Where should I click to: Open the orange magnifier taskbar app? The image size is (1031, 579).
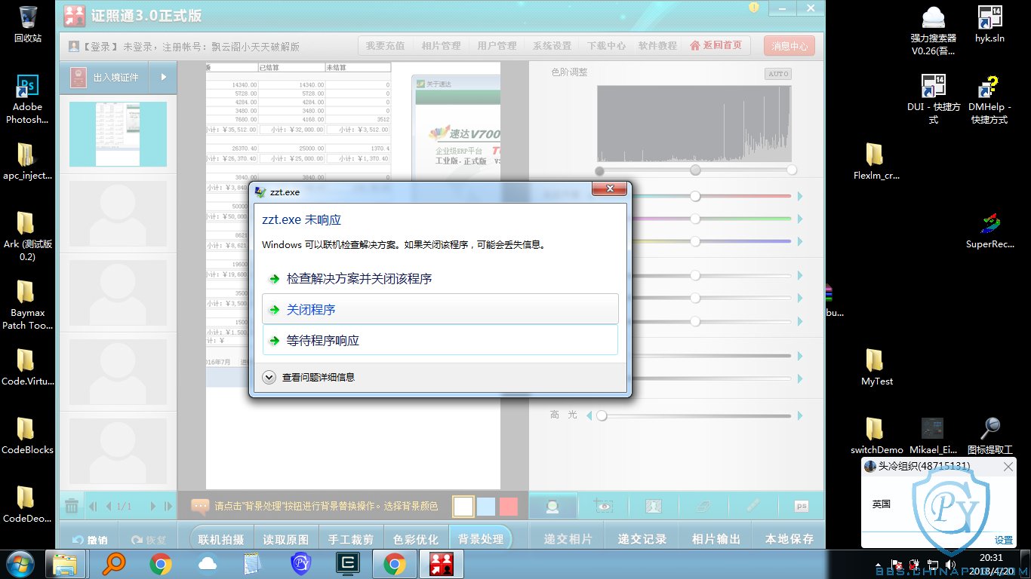[x=113, y=564]
